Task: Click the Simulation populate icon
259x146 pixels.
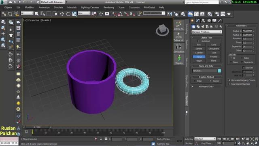Action: click(x=179, y=48)
